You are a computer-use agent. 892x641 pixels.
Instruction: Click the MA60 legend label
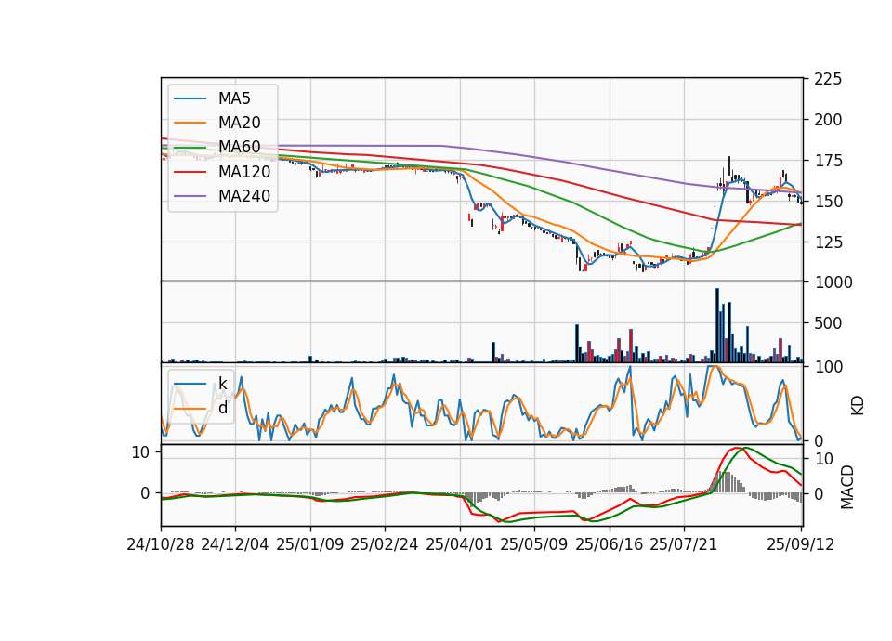tap(239, 147)
